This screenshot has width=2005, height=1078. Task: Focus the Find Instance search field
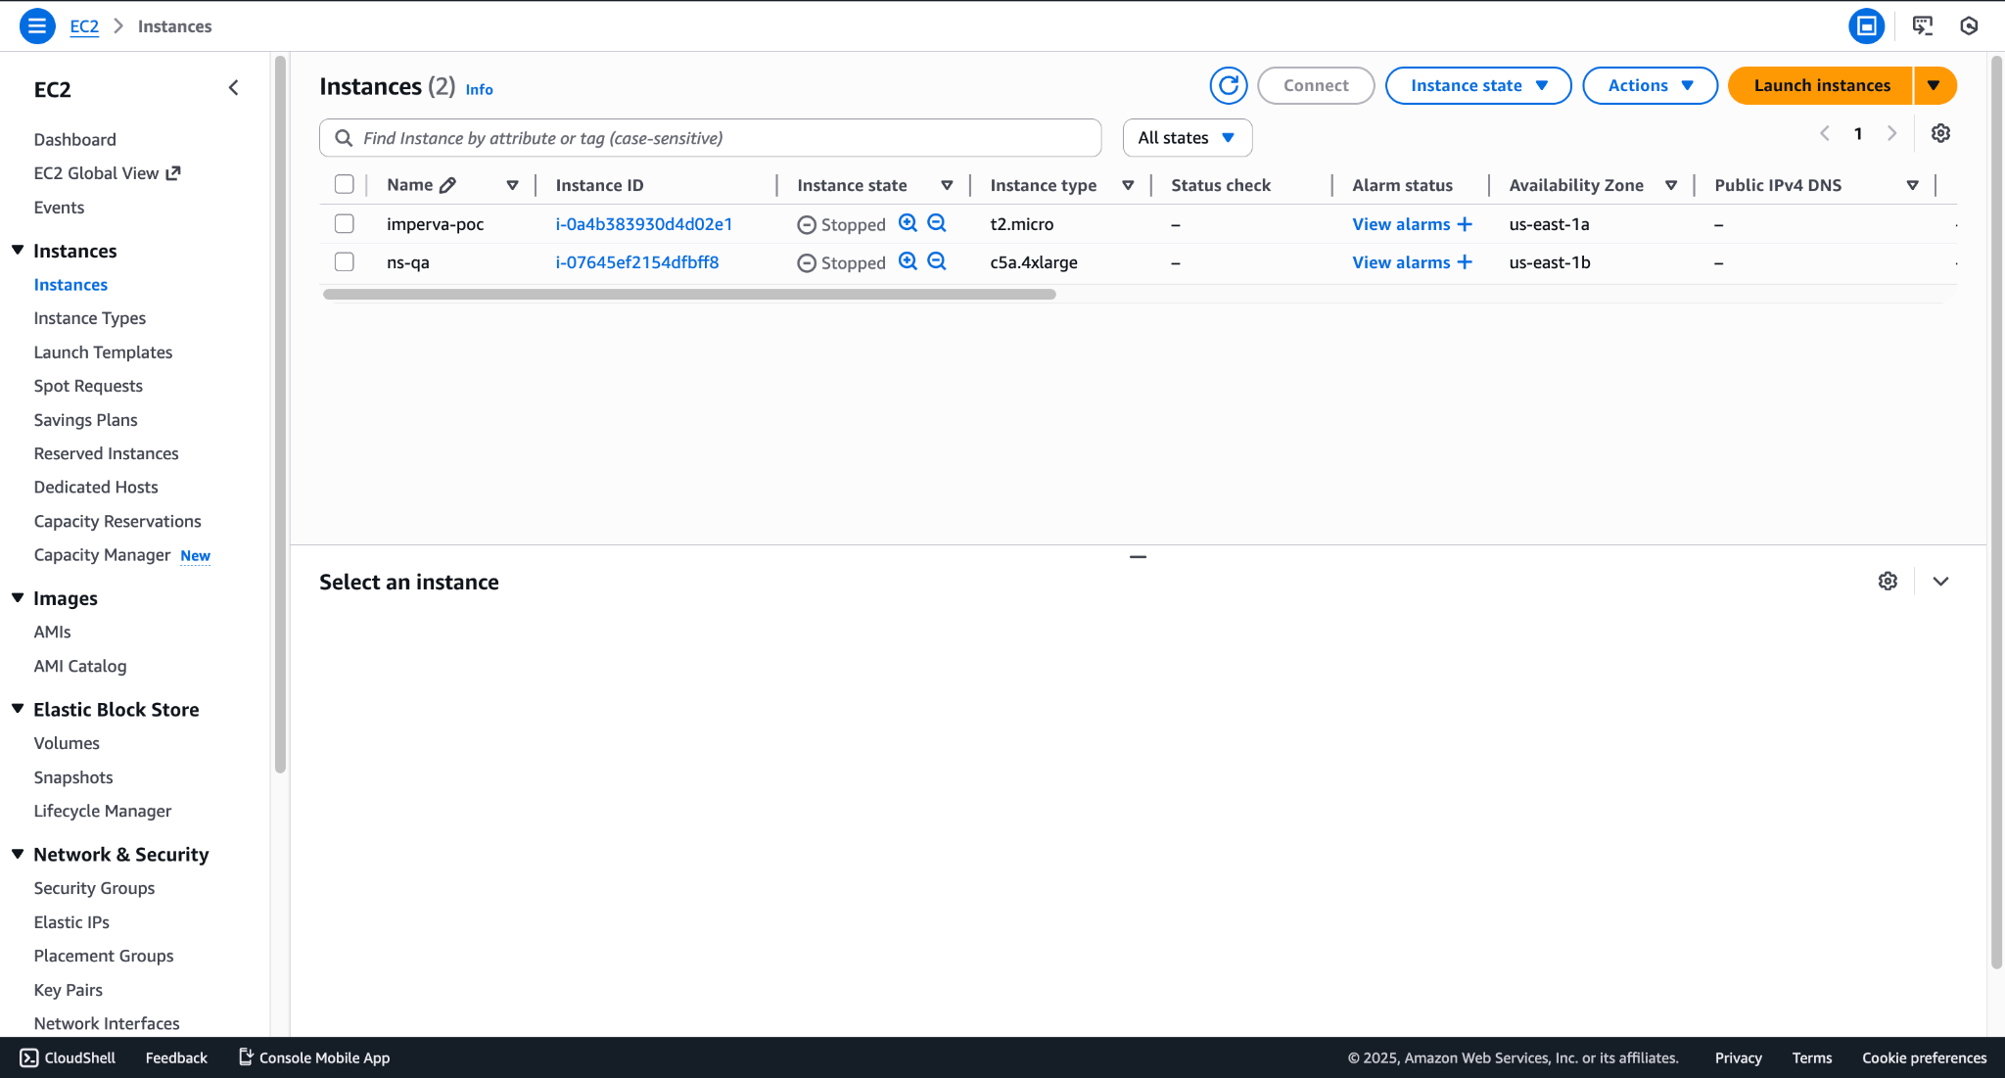pos(710,138)
